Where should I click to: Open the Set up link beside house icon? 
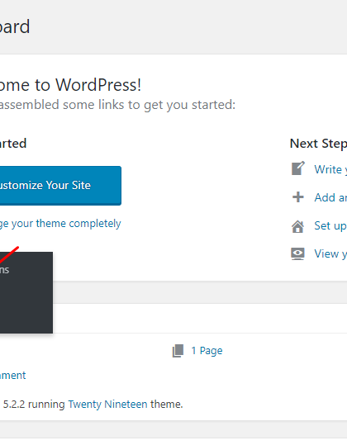(x=330, y=226)
